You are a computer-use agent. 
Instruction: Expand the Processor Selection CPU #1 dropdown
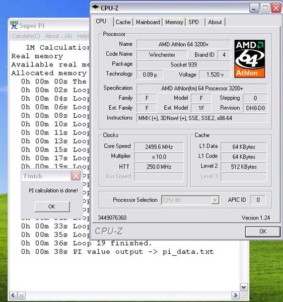[215, 200]
